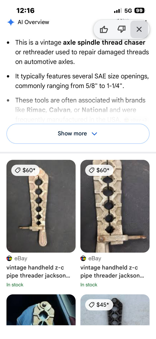Image resolution: width=156 pixels, height=339 pixels.
Task: Expand the overview with Show more
Action: tap(78, 134)
